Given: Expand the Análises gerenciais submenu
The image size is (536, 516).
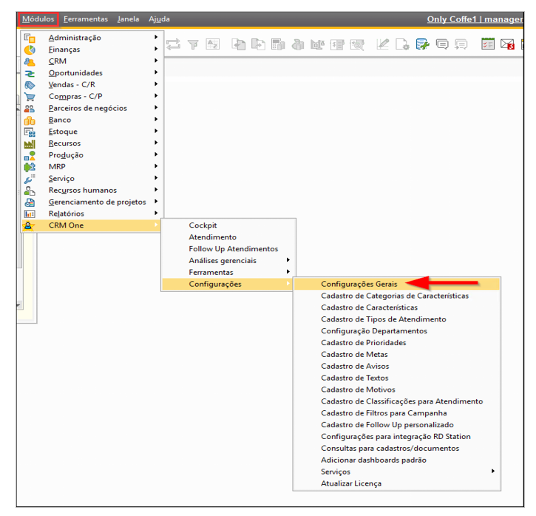Looking at the screenshot, I should pos(228,261).
